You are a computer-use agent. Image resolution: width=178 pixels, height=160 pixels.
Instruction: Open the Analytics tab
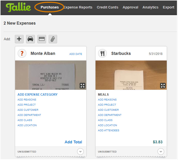[150, 7]
